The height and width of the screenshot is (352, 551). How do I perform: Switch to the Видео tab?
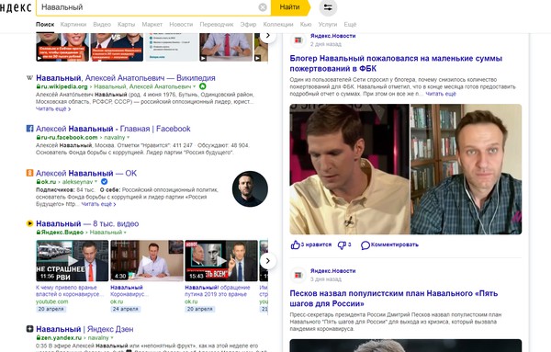pyautogui.click(x=102, y=24)
